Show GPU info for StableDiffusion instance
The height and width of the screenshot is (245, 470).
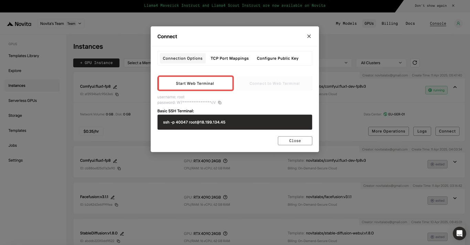coord(225,234)
